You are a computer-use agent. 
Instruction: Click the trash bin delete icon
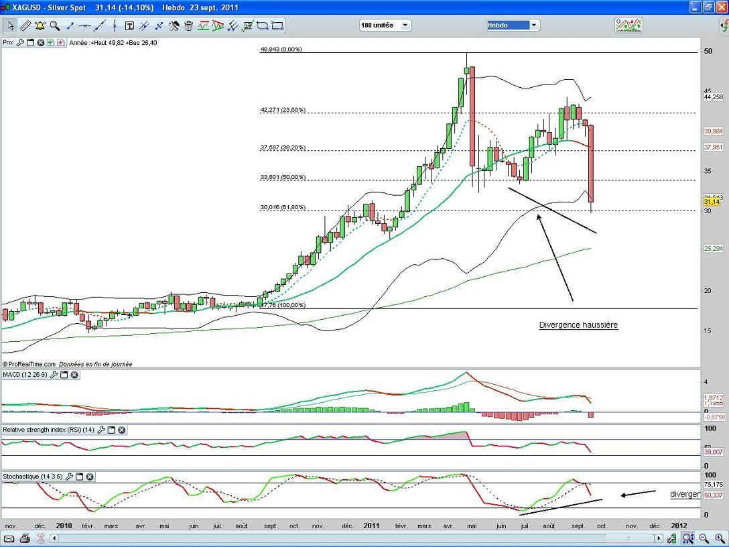point(189,26)
